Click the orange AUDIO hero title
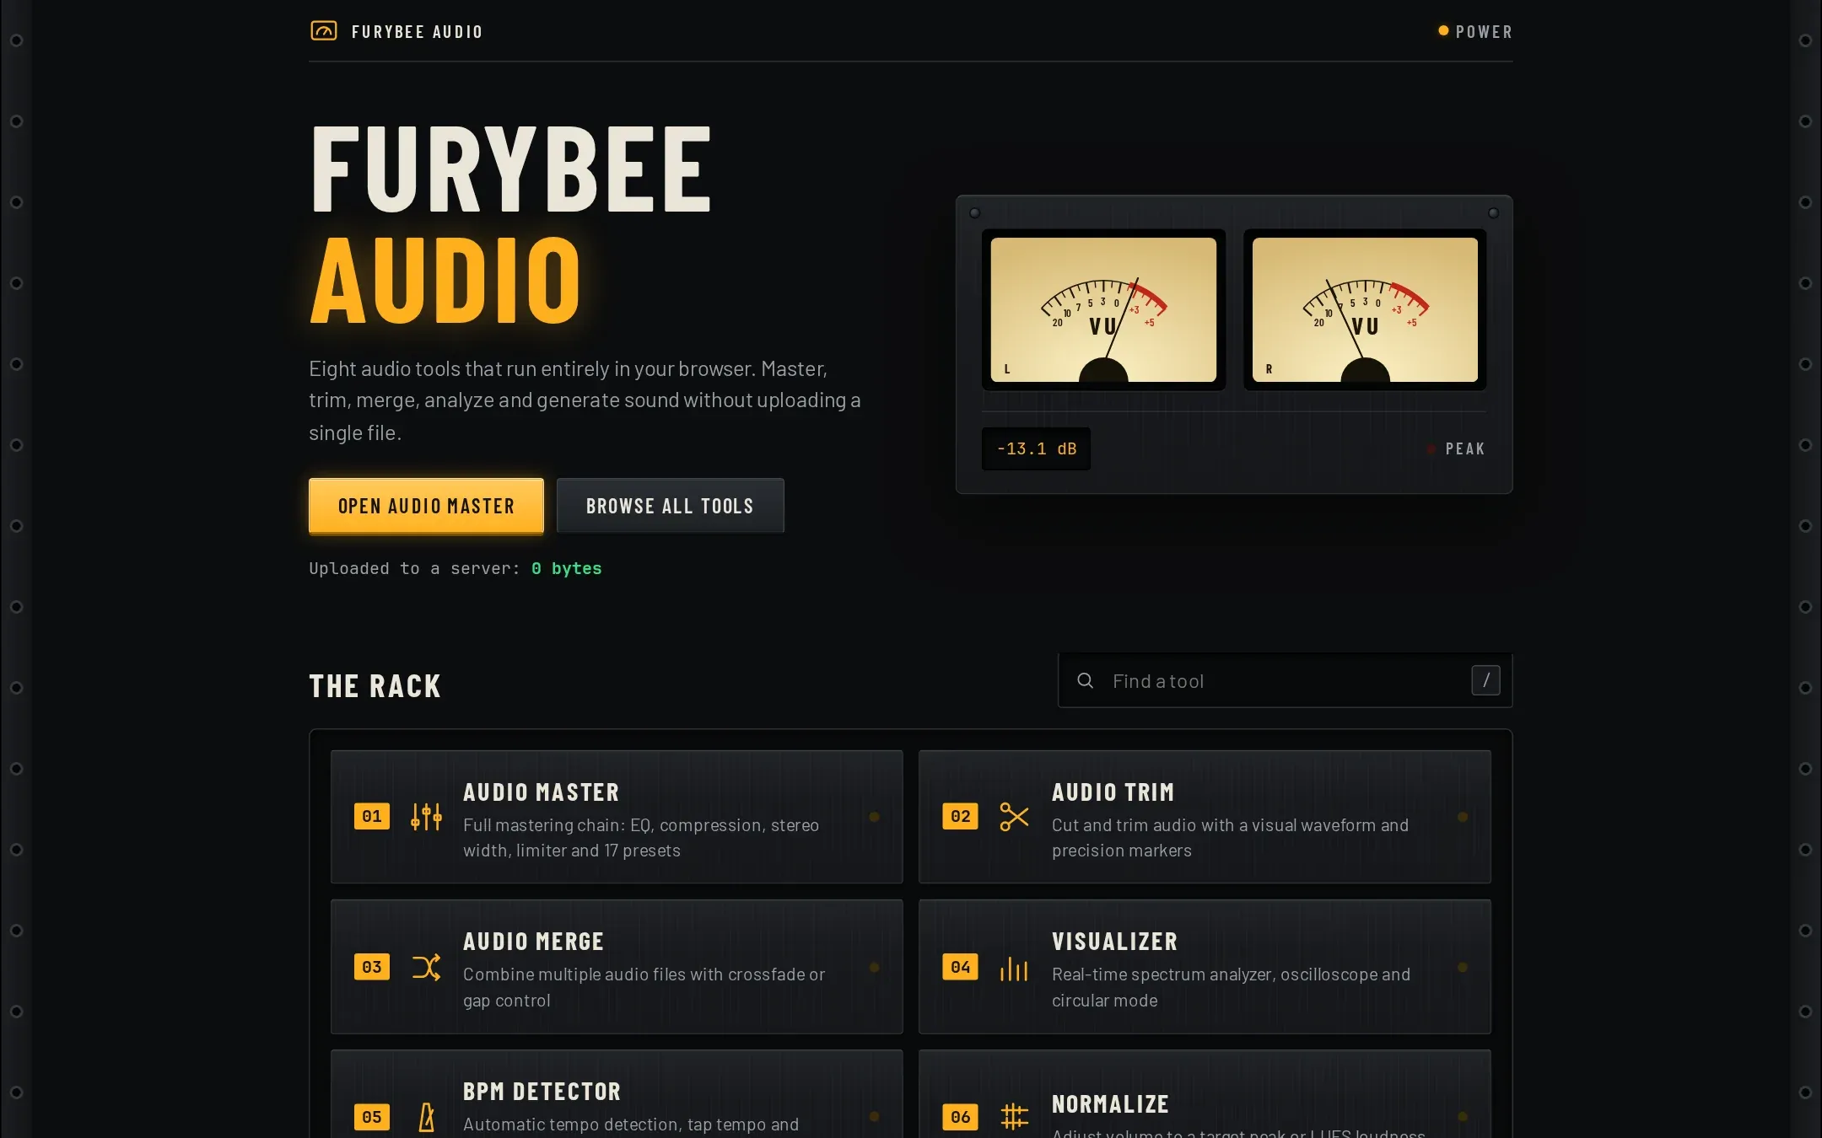Screen dimensions: 1822x1138 [x=445, y=281]
